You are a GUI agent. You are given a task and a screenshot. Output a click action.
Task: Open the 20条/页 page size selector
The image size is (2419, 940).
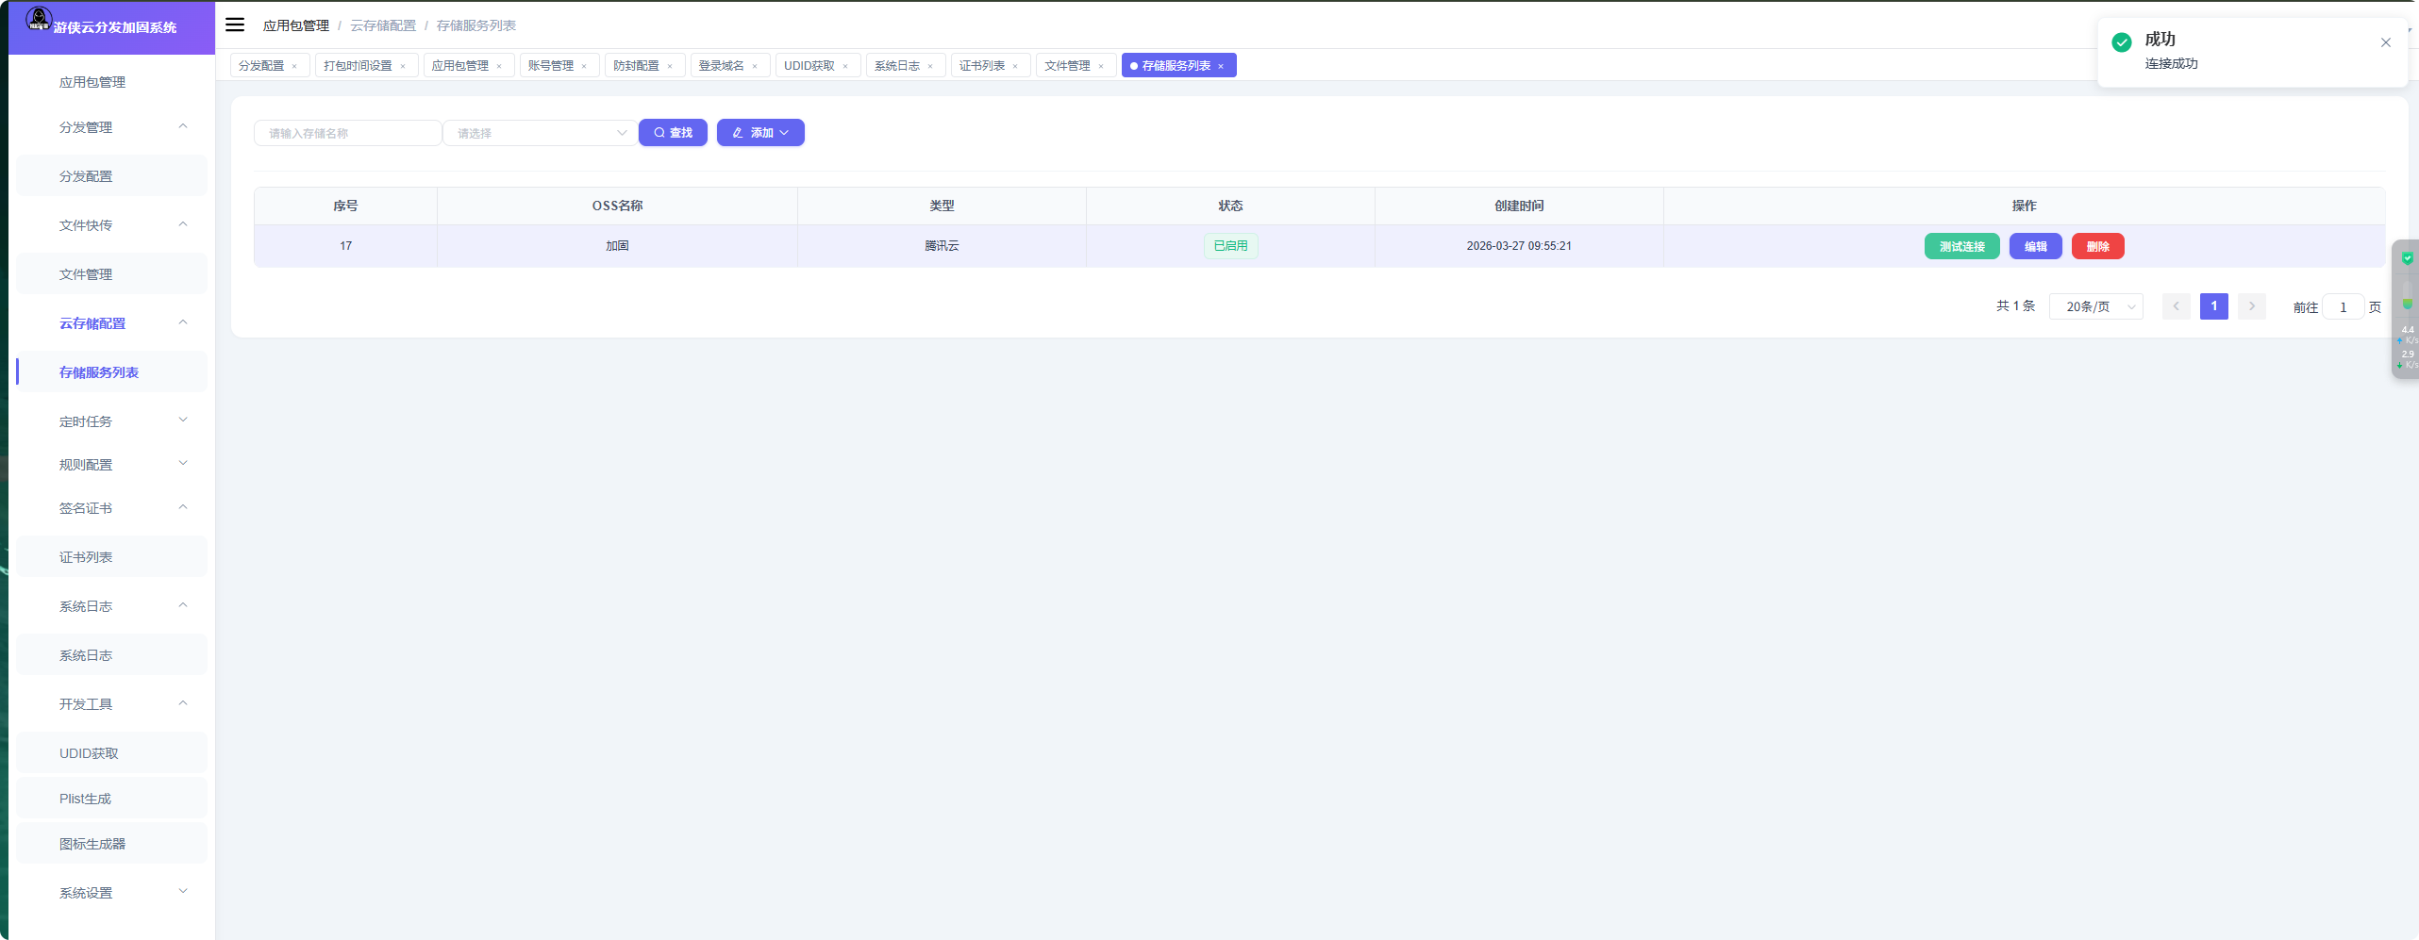tap(2095, 306)
